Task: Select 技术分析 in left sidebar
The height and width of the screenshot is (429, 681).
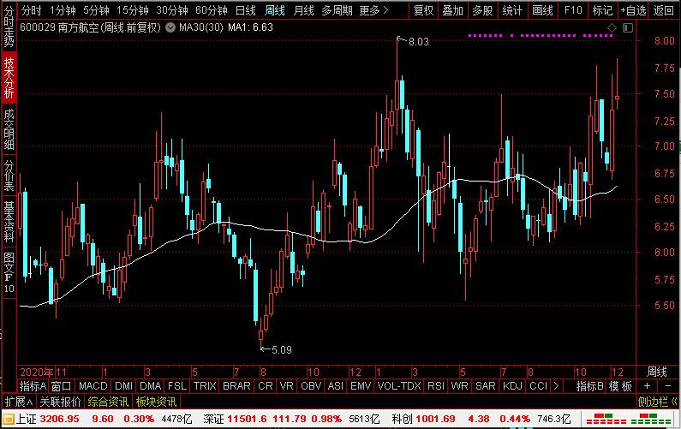Action: 9,78
